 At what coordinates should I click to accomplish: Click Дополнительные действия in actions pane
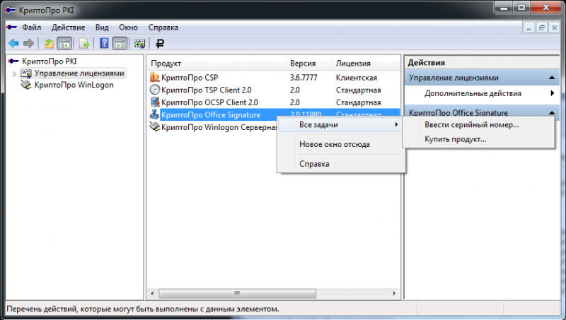pos(473,93)
